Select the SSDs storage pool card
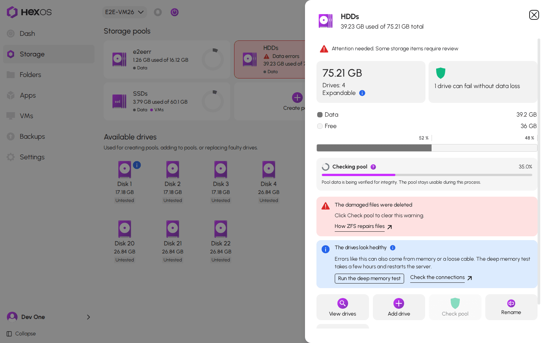This screenshot has width=549, height=343. (x=167, y=101)
